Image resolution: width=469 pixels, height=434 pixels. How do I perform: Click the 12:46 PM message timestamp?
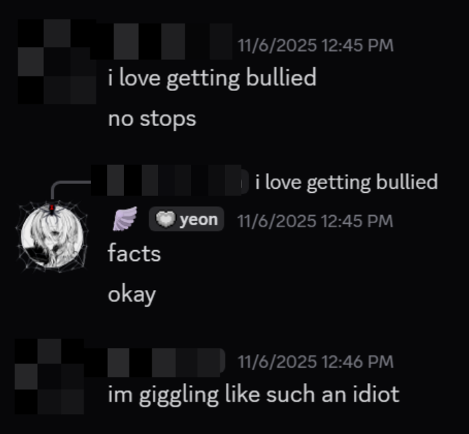316,362
